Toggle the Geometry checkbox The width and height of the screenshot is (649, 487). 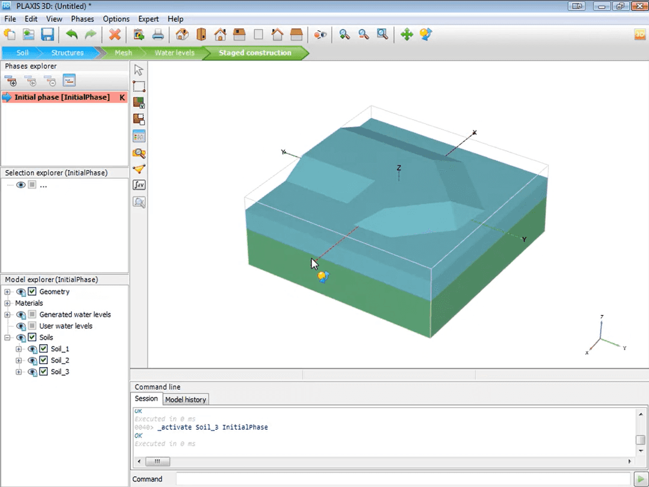click(32, 292)
